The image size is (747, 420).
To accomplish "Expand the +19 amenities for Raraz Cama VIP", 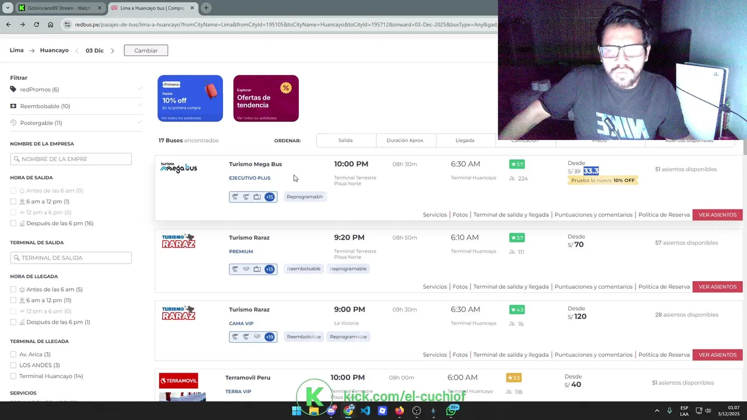I will [x=269, y=337].
